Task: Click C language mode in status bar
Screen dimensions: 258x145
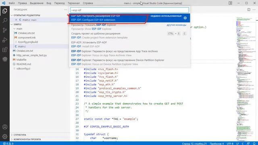Action: coord(243,143)
